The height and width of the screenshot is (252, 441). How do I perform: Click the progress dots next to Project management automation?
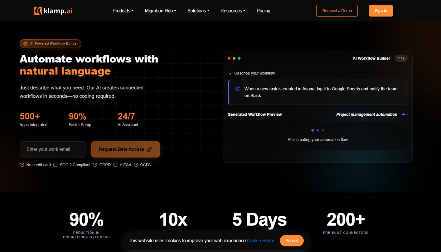tap(405, 114)
